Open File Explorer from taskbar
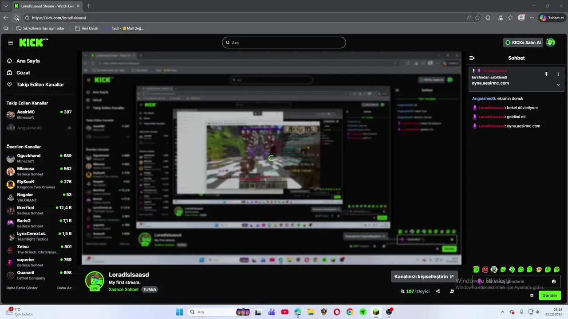 [x=311, y=312]
